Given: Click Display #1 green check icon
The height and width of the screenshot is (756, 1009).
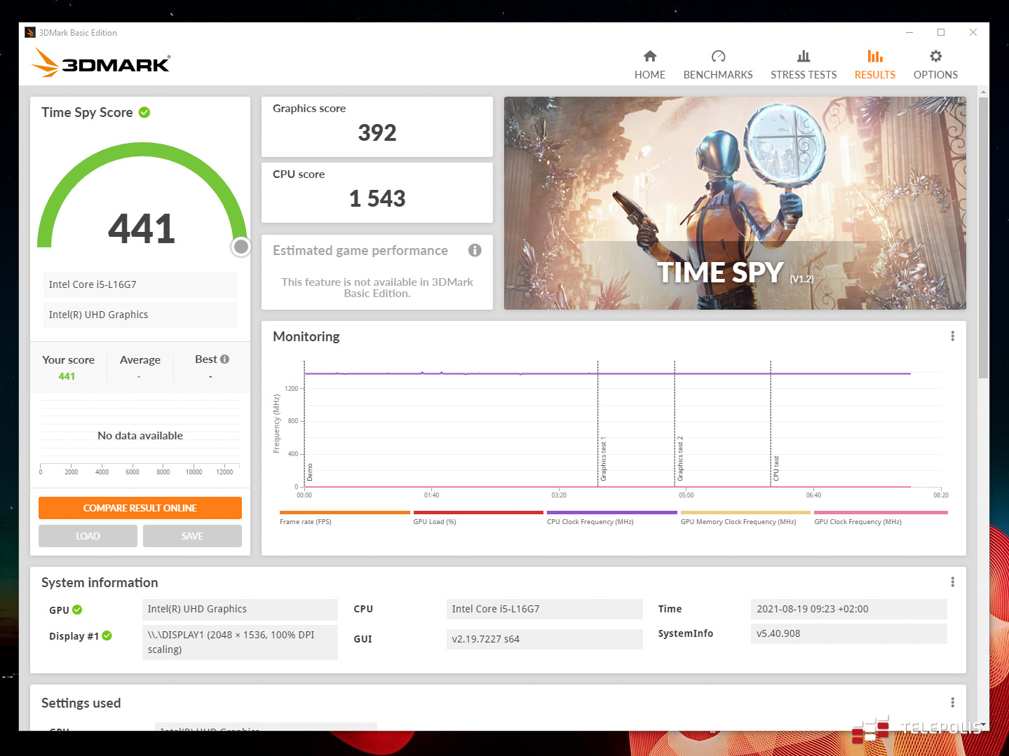Looking at the screenshot, I should pos(107,635).
